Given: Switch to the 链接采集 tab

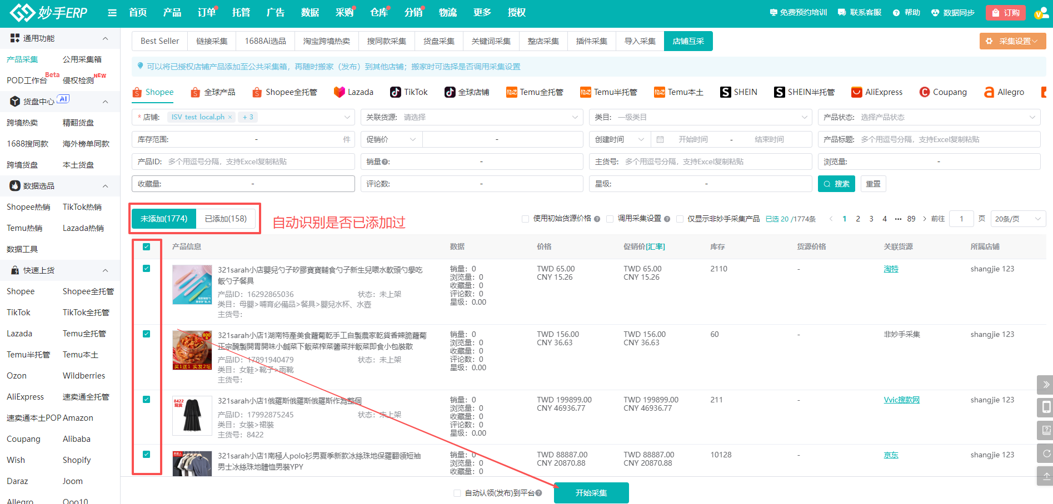Looking at the screenshot, I should pos(212,41).
